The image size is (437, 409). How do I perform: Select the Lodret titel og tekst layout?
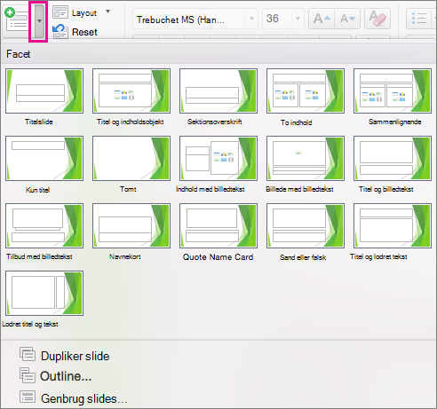(x=44, y=294)
